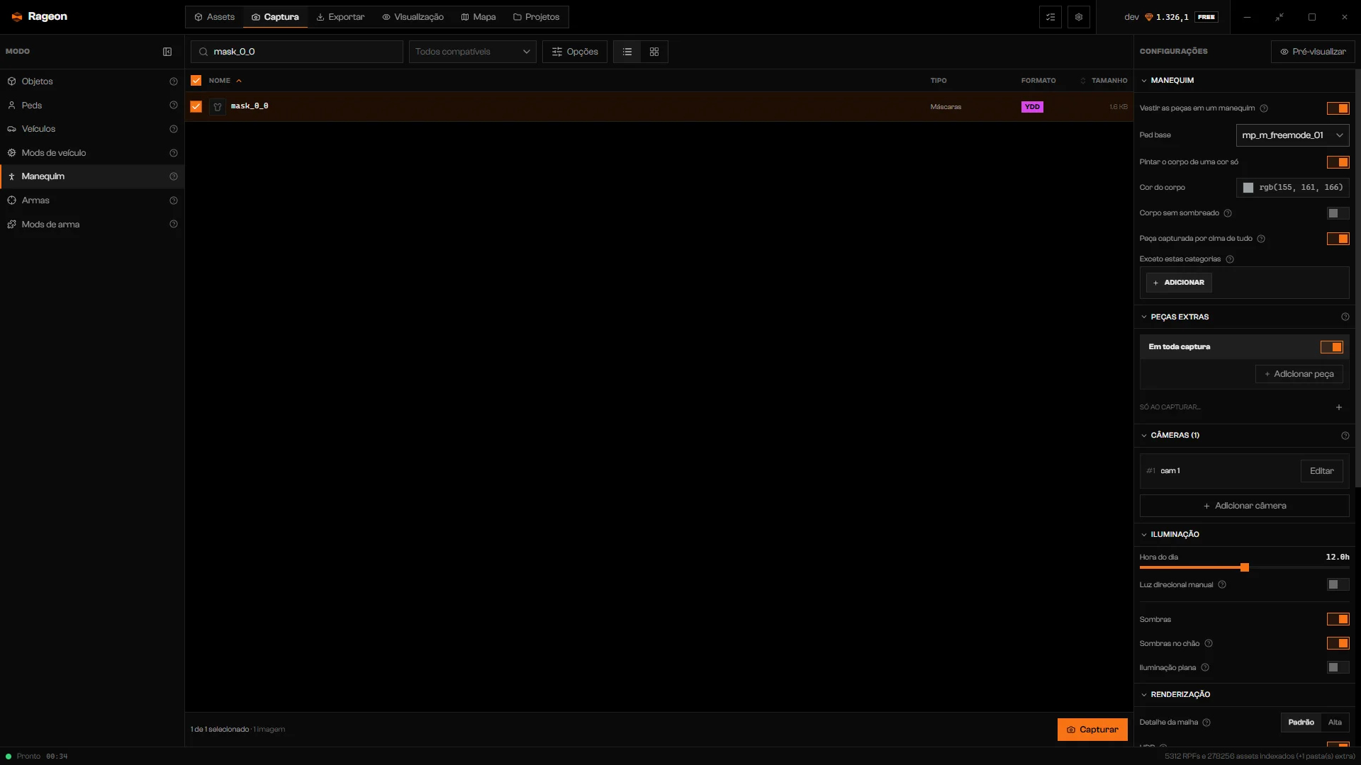Click help icon beside Luz direcional manual

coord(1222,585)
